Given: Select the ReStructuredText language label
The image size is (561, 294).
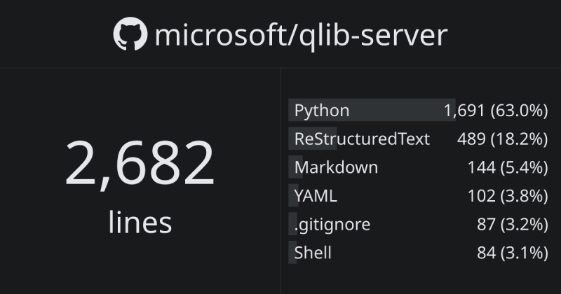Looking at the screenshot, I should [362, 139].
